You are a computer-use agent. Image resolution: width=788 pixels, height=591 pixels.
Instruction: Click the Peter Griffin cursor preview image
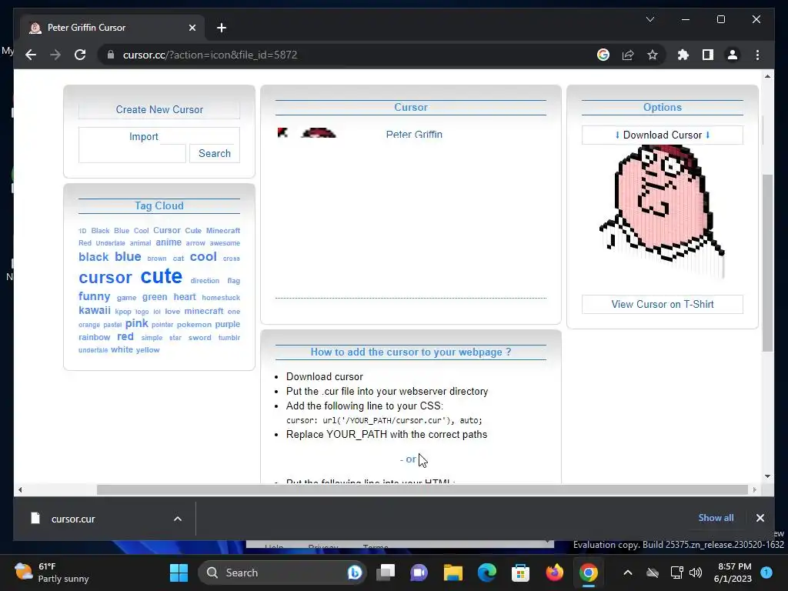click(x=663, y=211)
